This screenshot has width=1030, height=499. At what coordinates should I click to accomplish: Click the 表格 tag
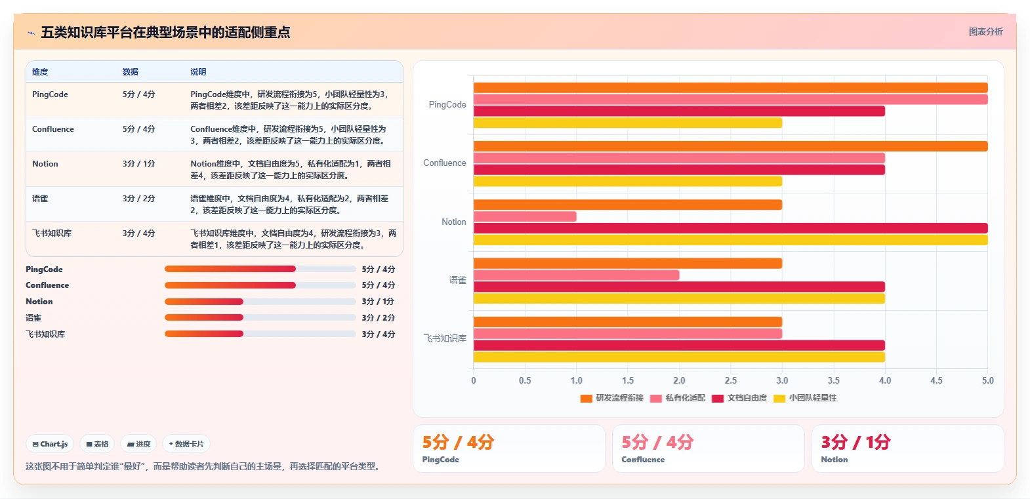pos(97,444)
